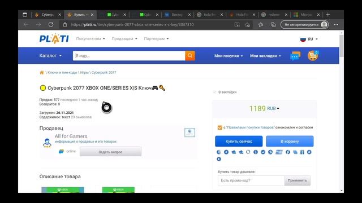Click the upload date 26.11.2021
Image resolution: width=362 pixels, height=203 pixels.
coord(65,113)
